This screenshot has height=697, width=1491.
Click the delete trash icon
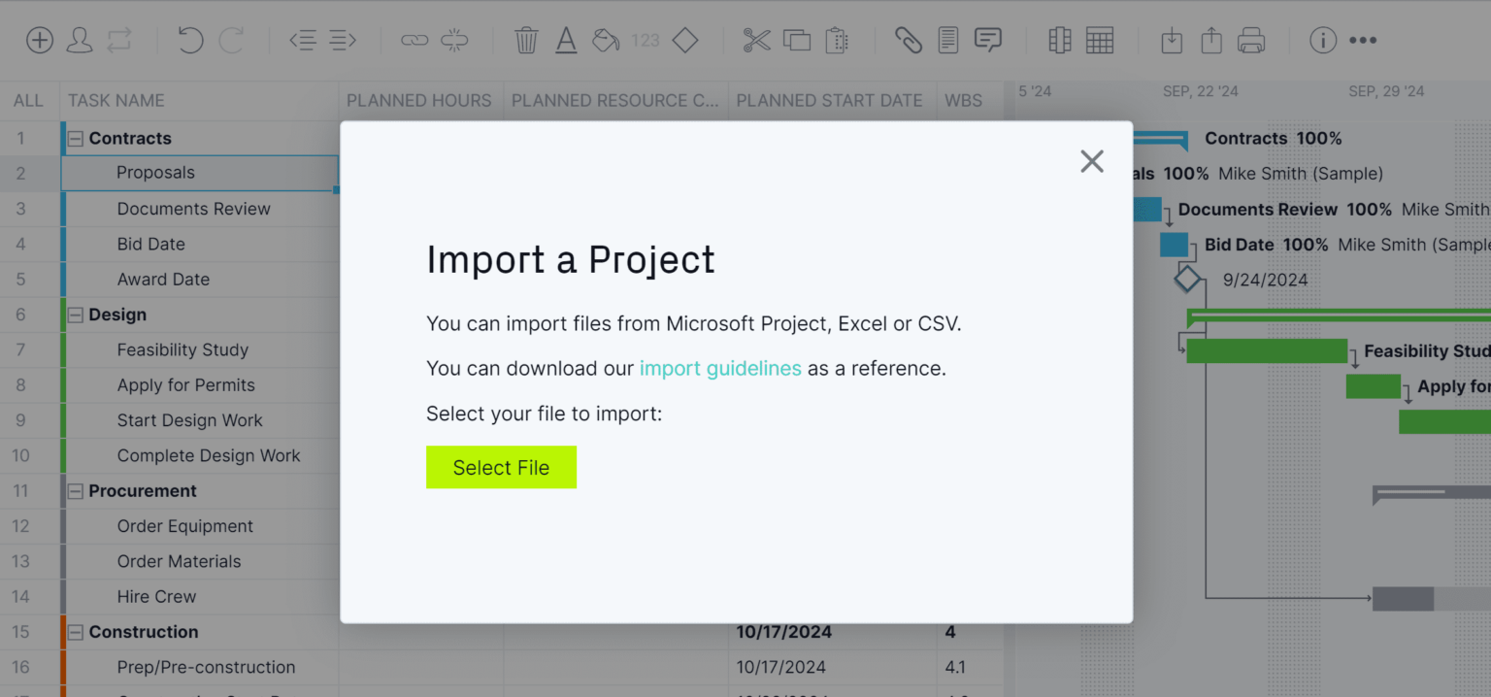(x=525, y=40)
